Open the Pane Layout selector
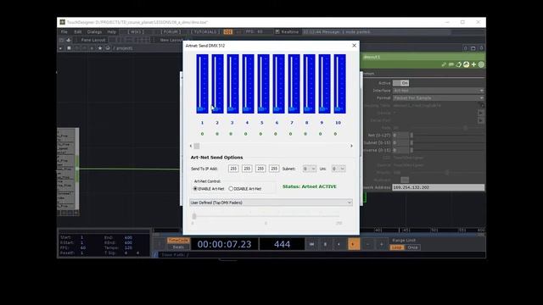The width and height of the screenshot is (543, 305). coord(93,40)
